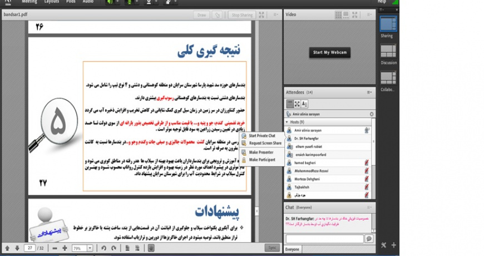
Task: Open the speaker options dropdown arrow
Action: pos(117,2)
